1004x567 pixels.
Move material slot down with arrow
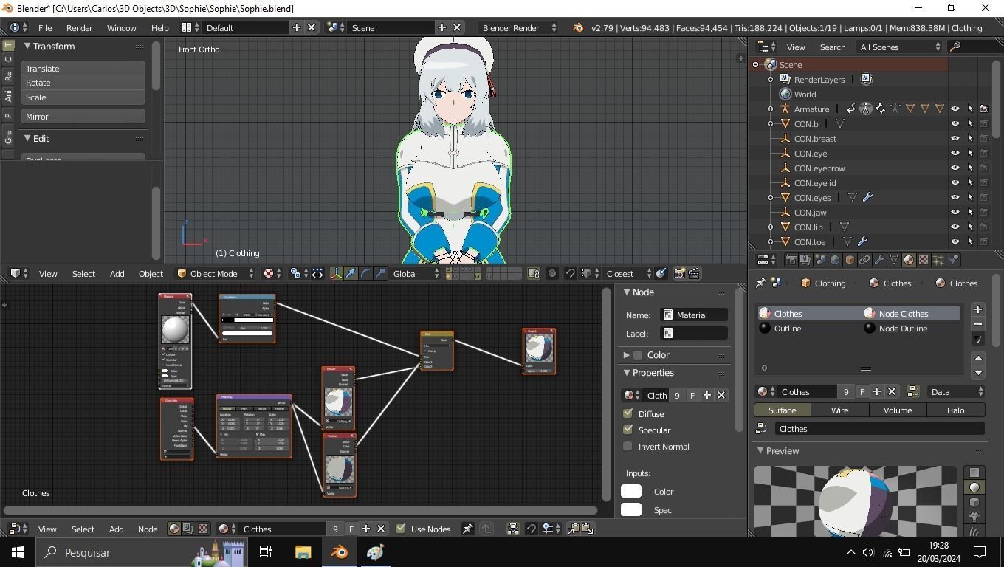pos(978,373)
